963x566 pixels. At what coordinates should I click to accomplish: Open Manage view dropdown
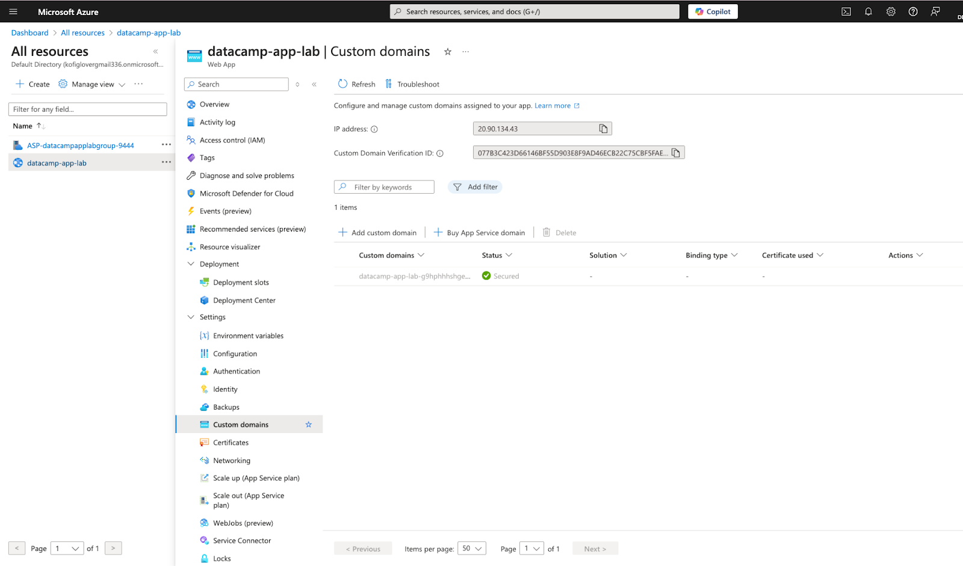point(92,84)
